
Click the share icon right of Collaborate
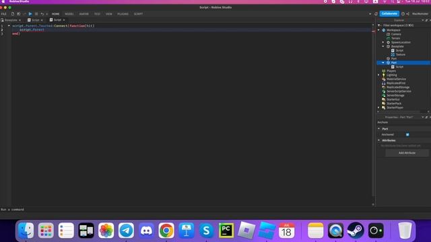[408, 13]
